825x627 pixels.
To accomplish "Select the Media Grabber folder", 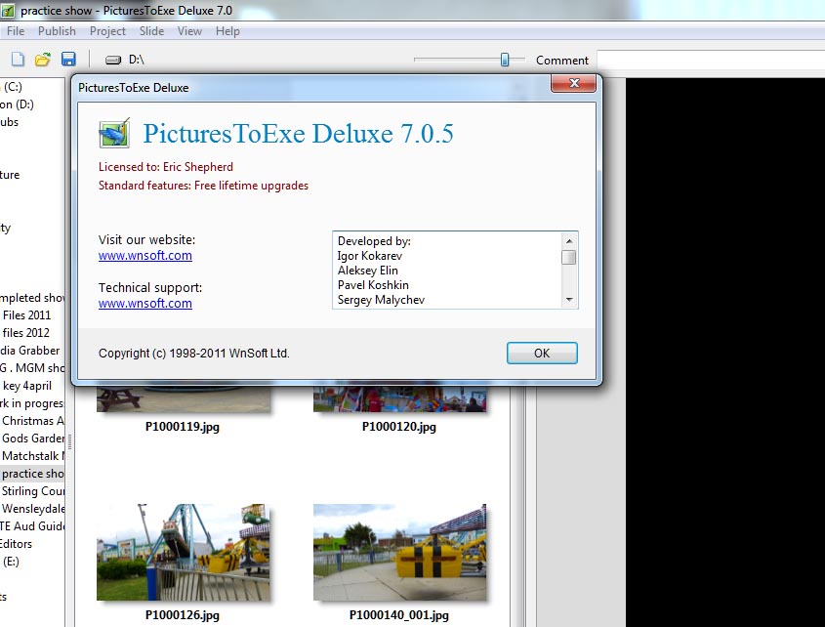I will 30,350.
